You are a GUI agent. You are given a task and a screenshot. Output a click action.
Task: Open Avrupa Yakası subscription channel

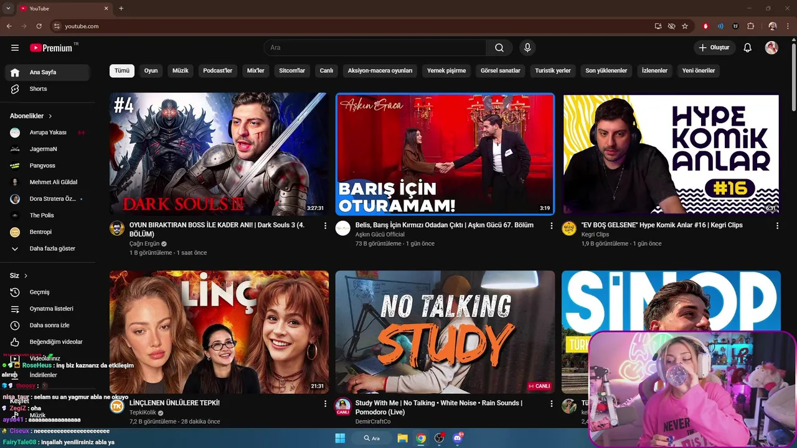point(47,133)
